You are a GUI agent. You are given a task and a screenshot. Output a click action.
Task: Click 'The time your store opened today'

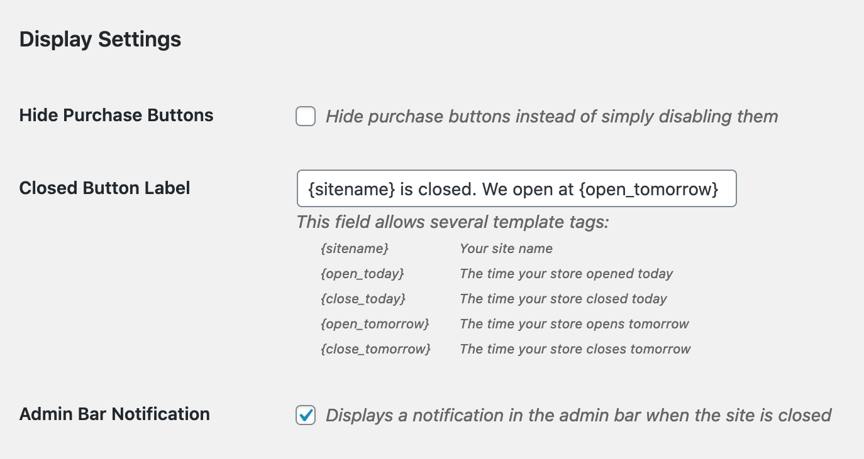pos(566,274)
